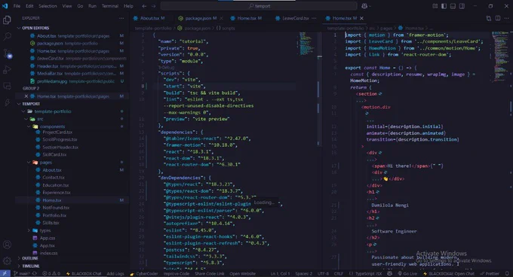This screenshot has width=513, height=277.
Task: Click the sync changes icon in the status bar
Action: click(x=35, y=273)
